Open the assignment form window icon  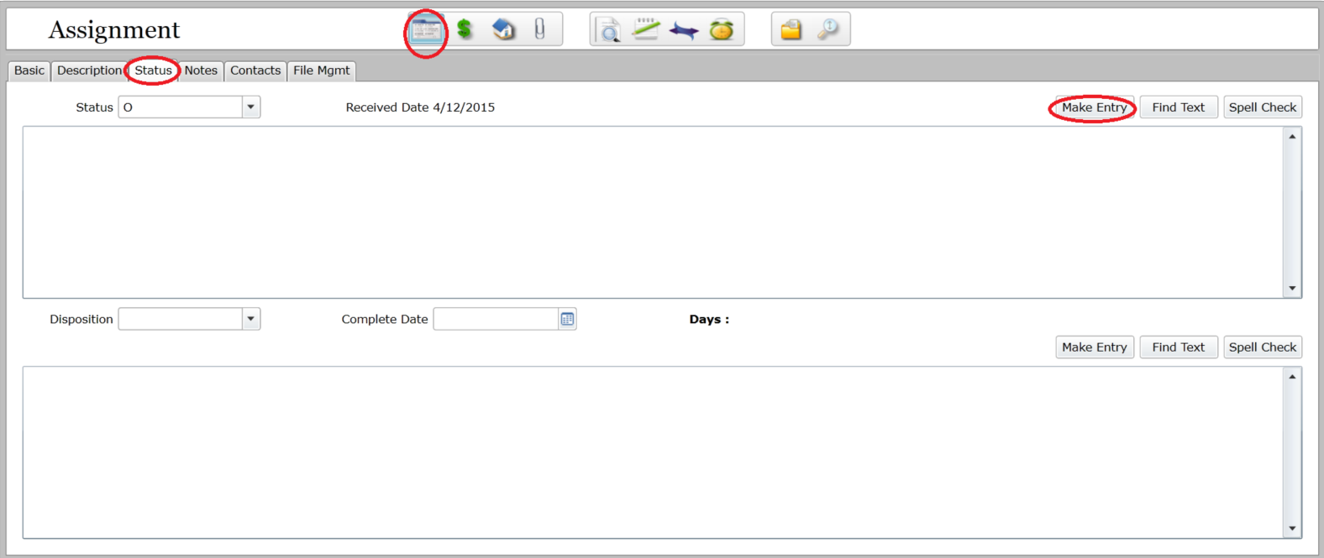click(x=427, y=30)
